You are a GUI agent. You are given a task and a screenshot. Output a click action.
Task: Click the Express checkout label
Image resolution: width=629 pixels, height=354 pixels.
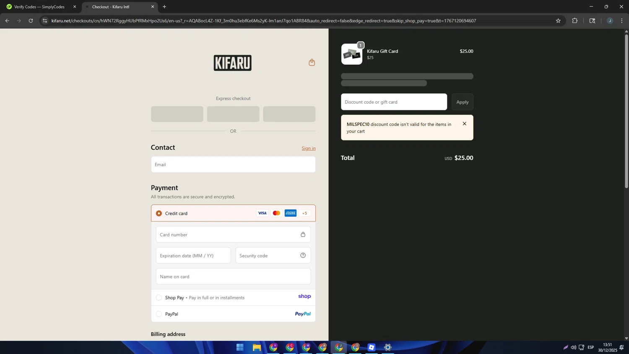(x=233, y=99)
